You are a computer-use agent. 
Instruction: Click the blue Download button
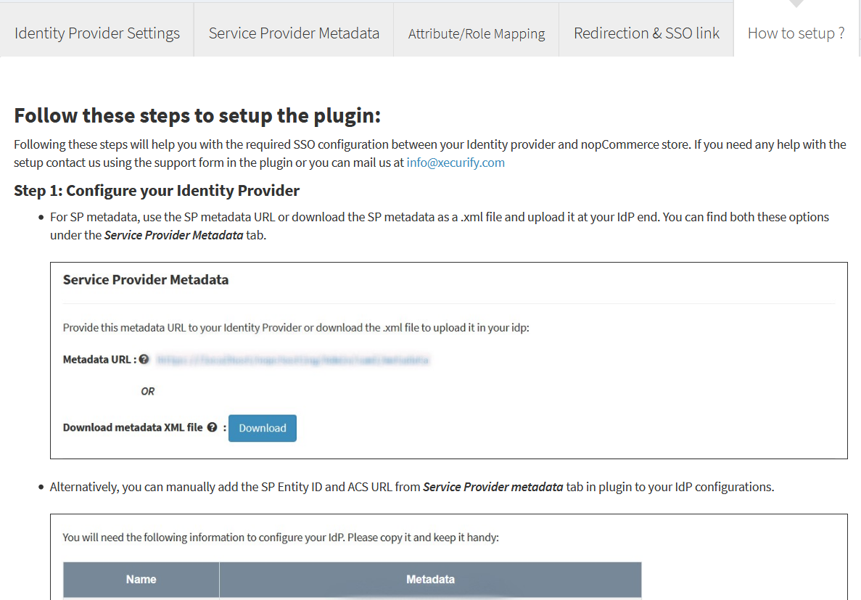point(263,428)
